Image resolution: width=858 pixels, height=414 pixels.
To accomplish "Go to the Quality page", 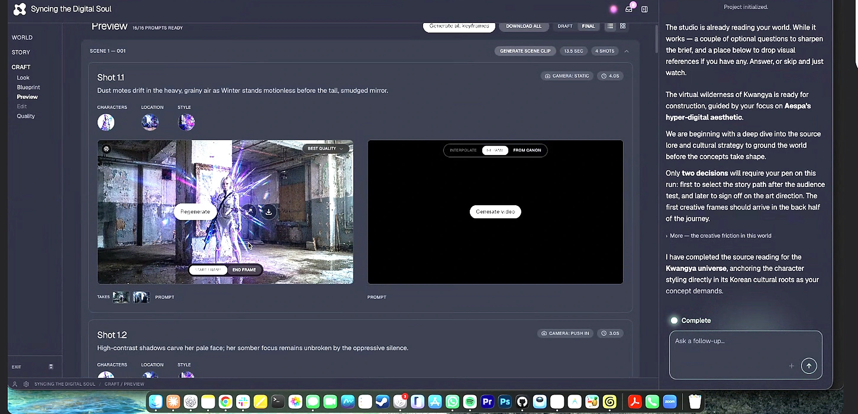I will pos(26,116).
